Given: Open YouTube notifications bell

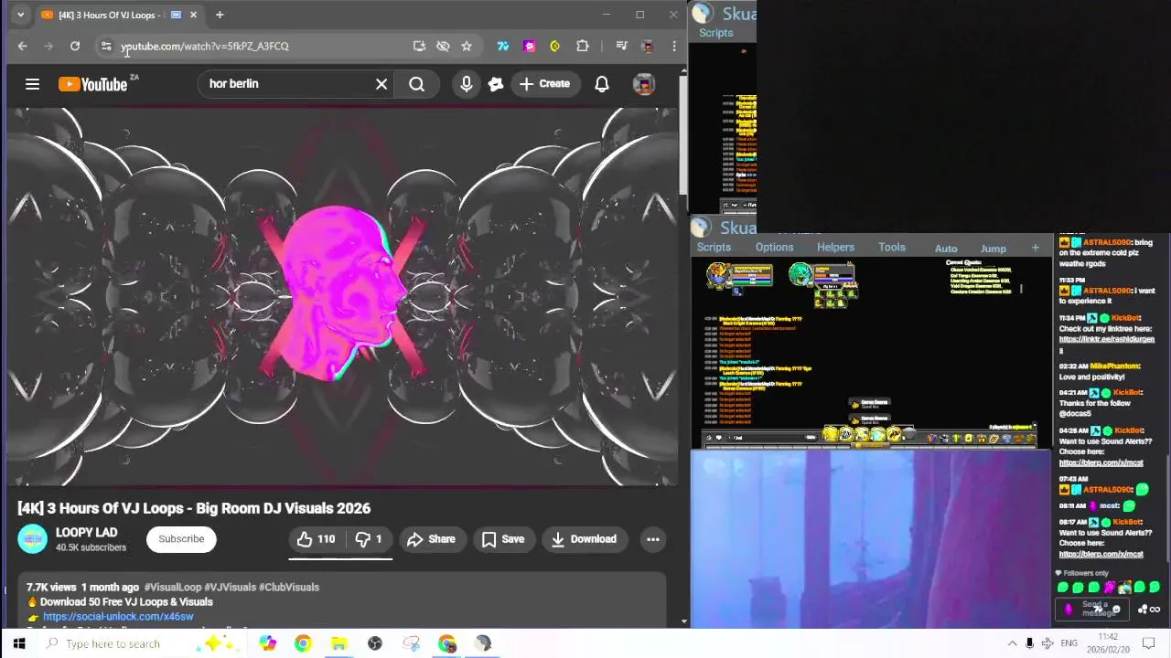Looking at the screenshot, I should 602,84.
